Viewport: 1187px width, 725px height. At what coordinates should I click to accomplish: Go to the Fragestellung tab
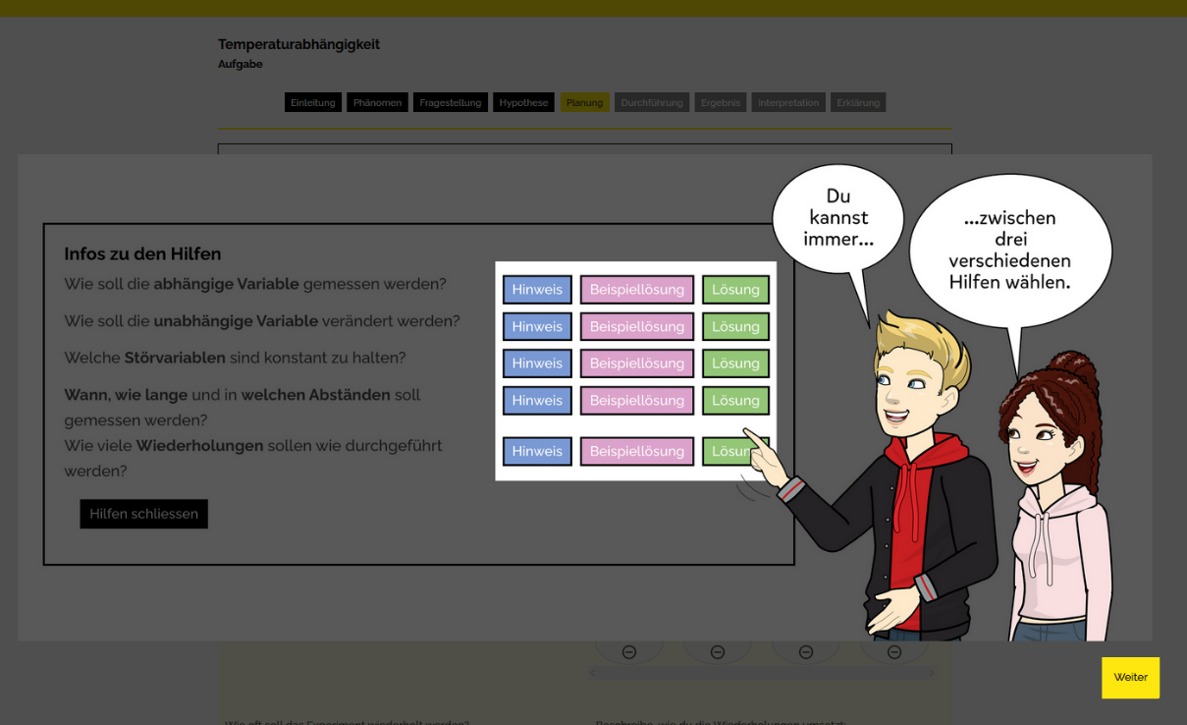tap(450, 102)
